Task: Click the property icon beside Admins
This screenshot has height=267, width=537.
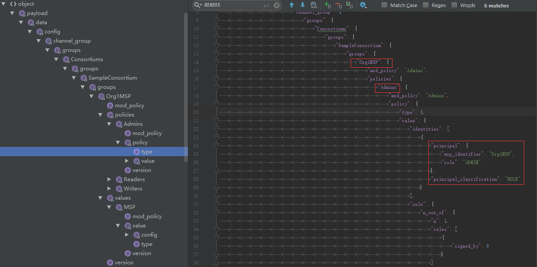Action: (119, 124)
